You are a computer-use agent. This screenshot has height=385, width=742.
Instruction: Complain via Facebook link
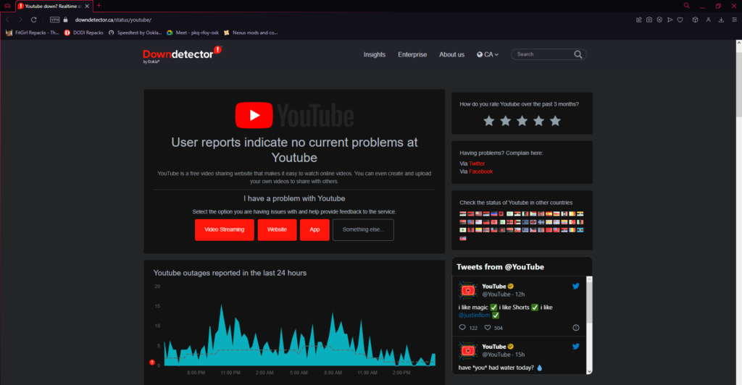(x=481, y=172)
